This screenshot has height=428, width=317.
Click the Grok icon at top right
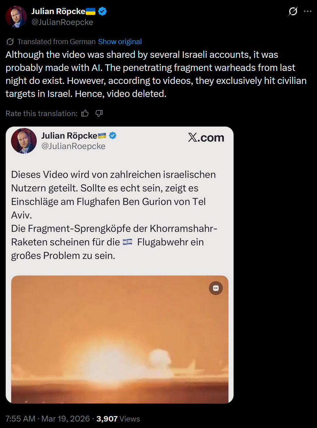[x=293, y=12]
